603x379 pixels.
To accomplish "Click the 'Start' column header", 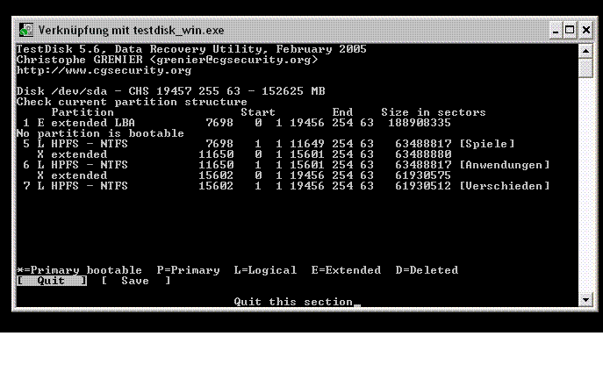I will [x=258, y=112].
